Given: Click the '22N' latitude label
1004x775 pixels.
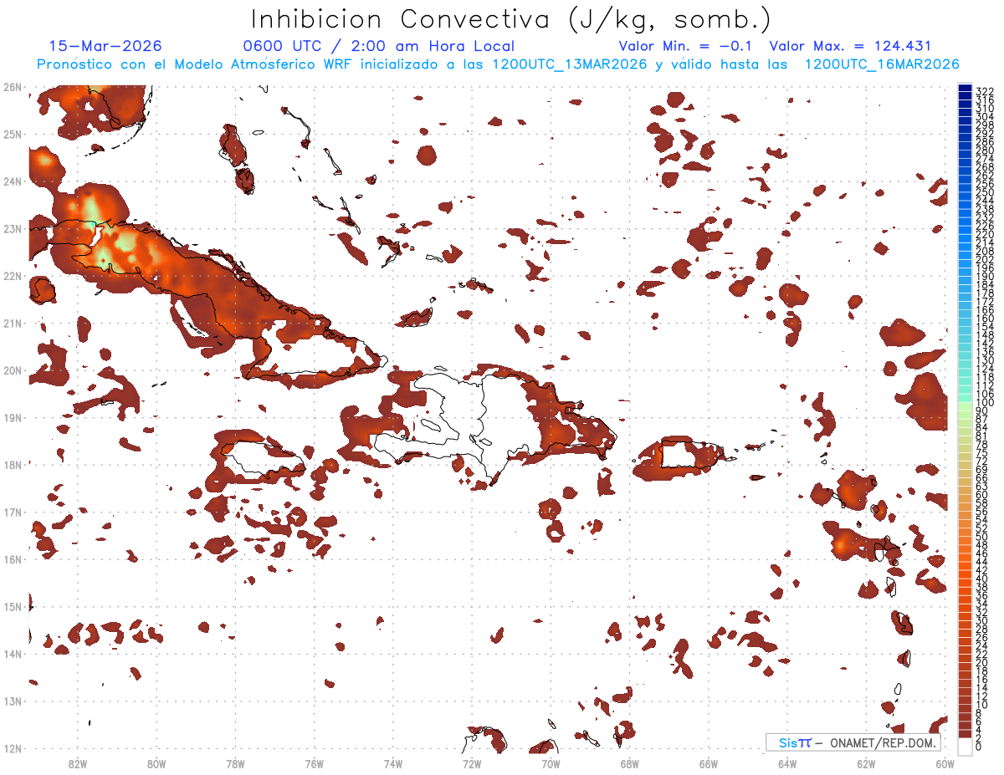Looking at the screenshot, I should coord(13,276).
